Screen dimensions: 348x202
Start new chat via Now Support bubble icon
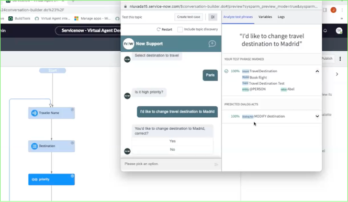212,43
